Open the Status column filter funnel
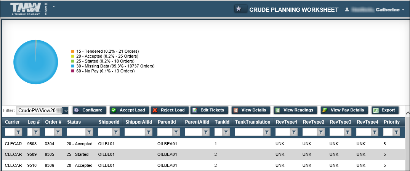 point(89,132)
